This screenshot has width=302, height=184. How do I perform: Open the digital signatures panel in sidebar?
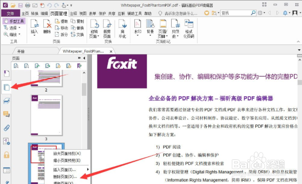pyautogui.click(x=6, y=141)
